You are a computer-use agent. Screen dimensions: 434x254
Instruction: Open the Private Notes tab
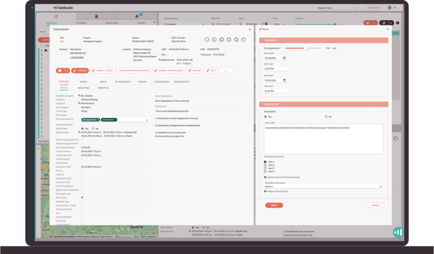coord(181,81)
